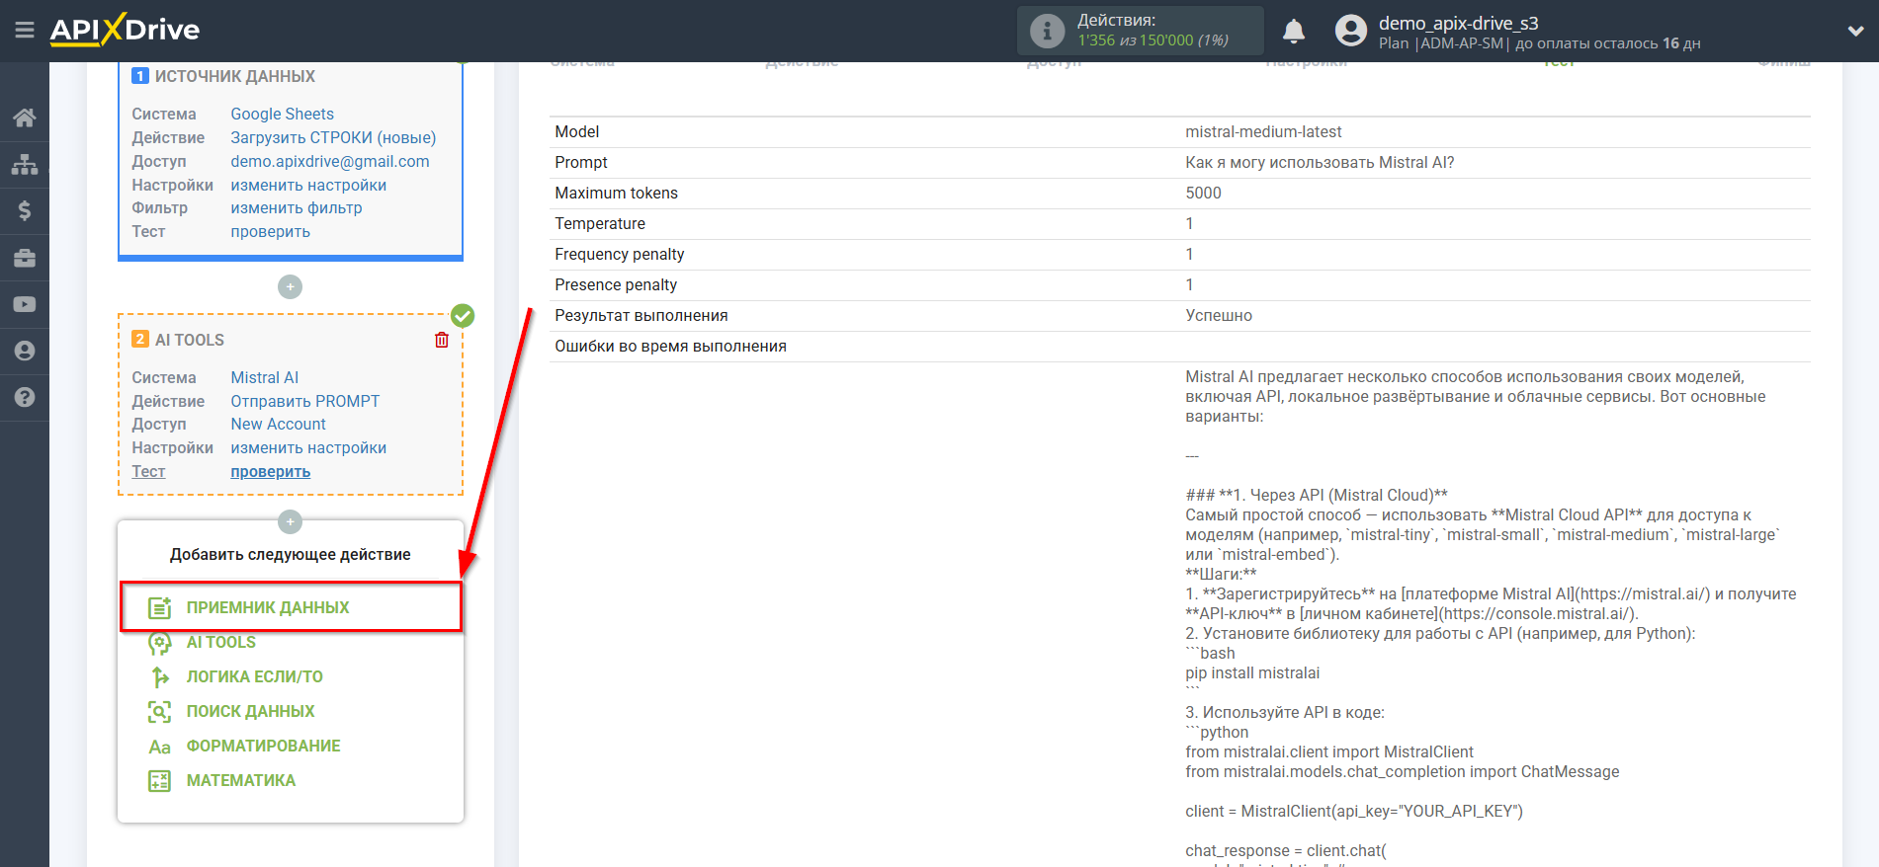The width and height of the screenshot is (1879, 867).
Task: Click plus button below AI TOOLS block
Action: [x=290, y=521]
